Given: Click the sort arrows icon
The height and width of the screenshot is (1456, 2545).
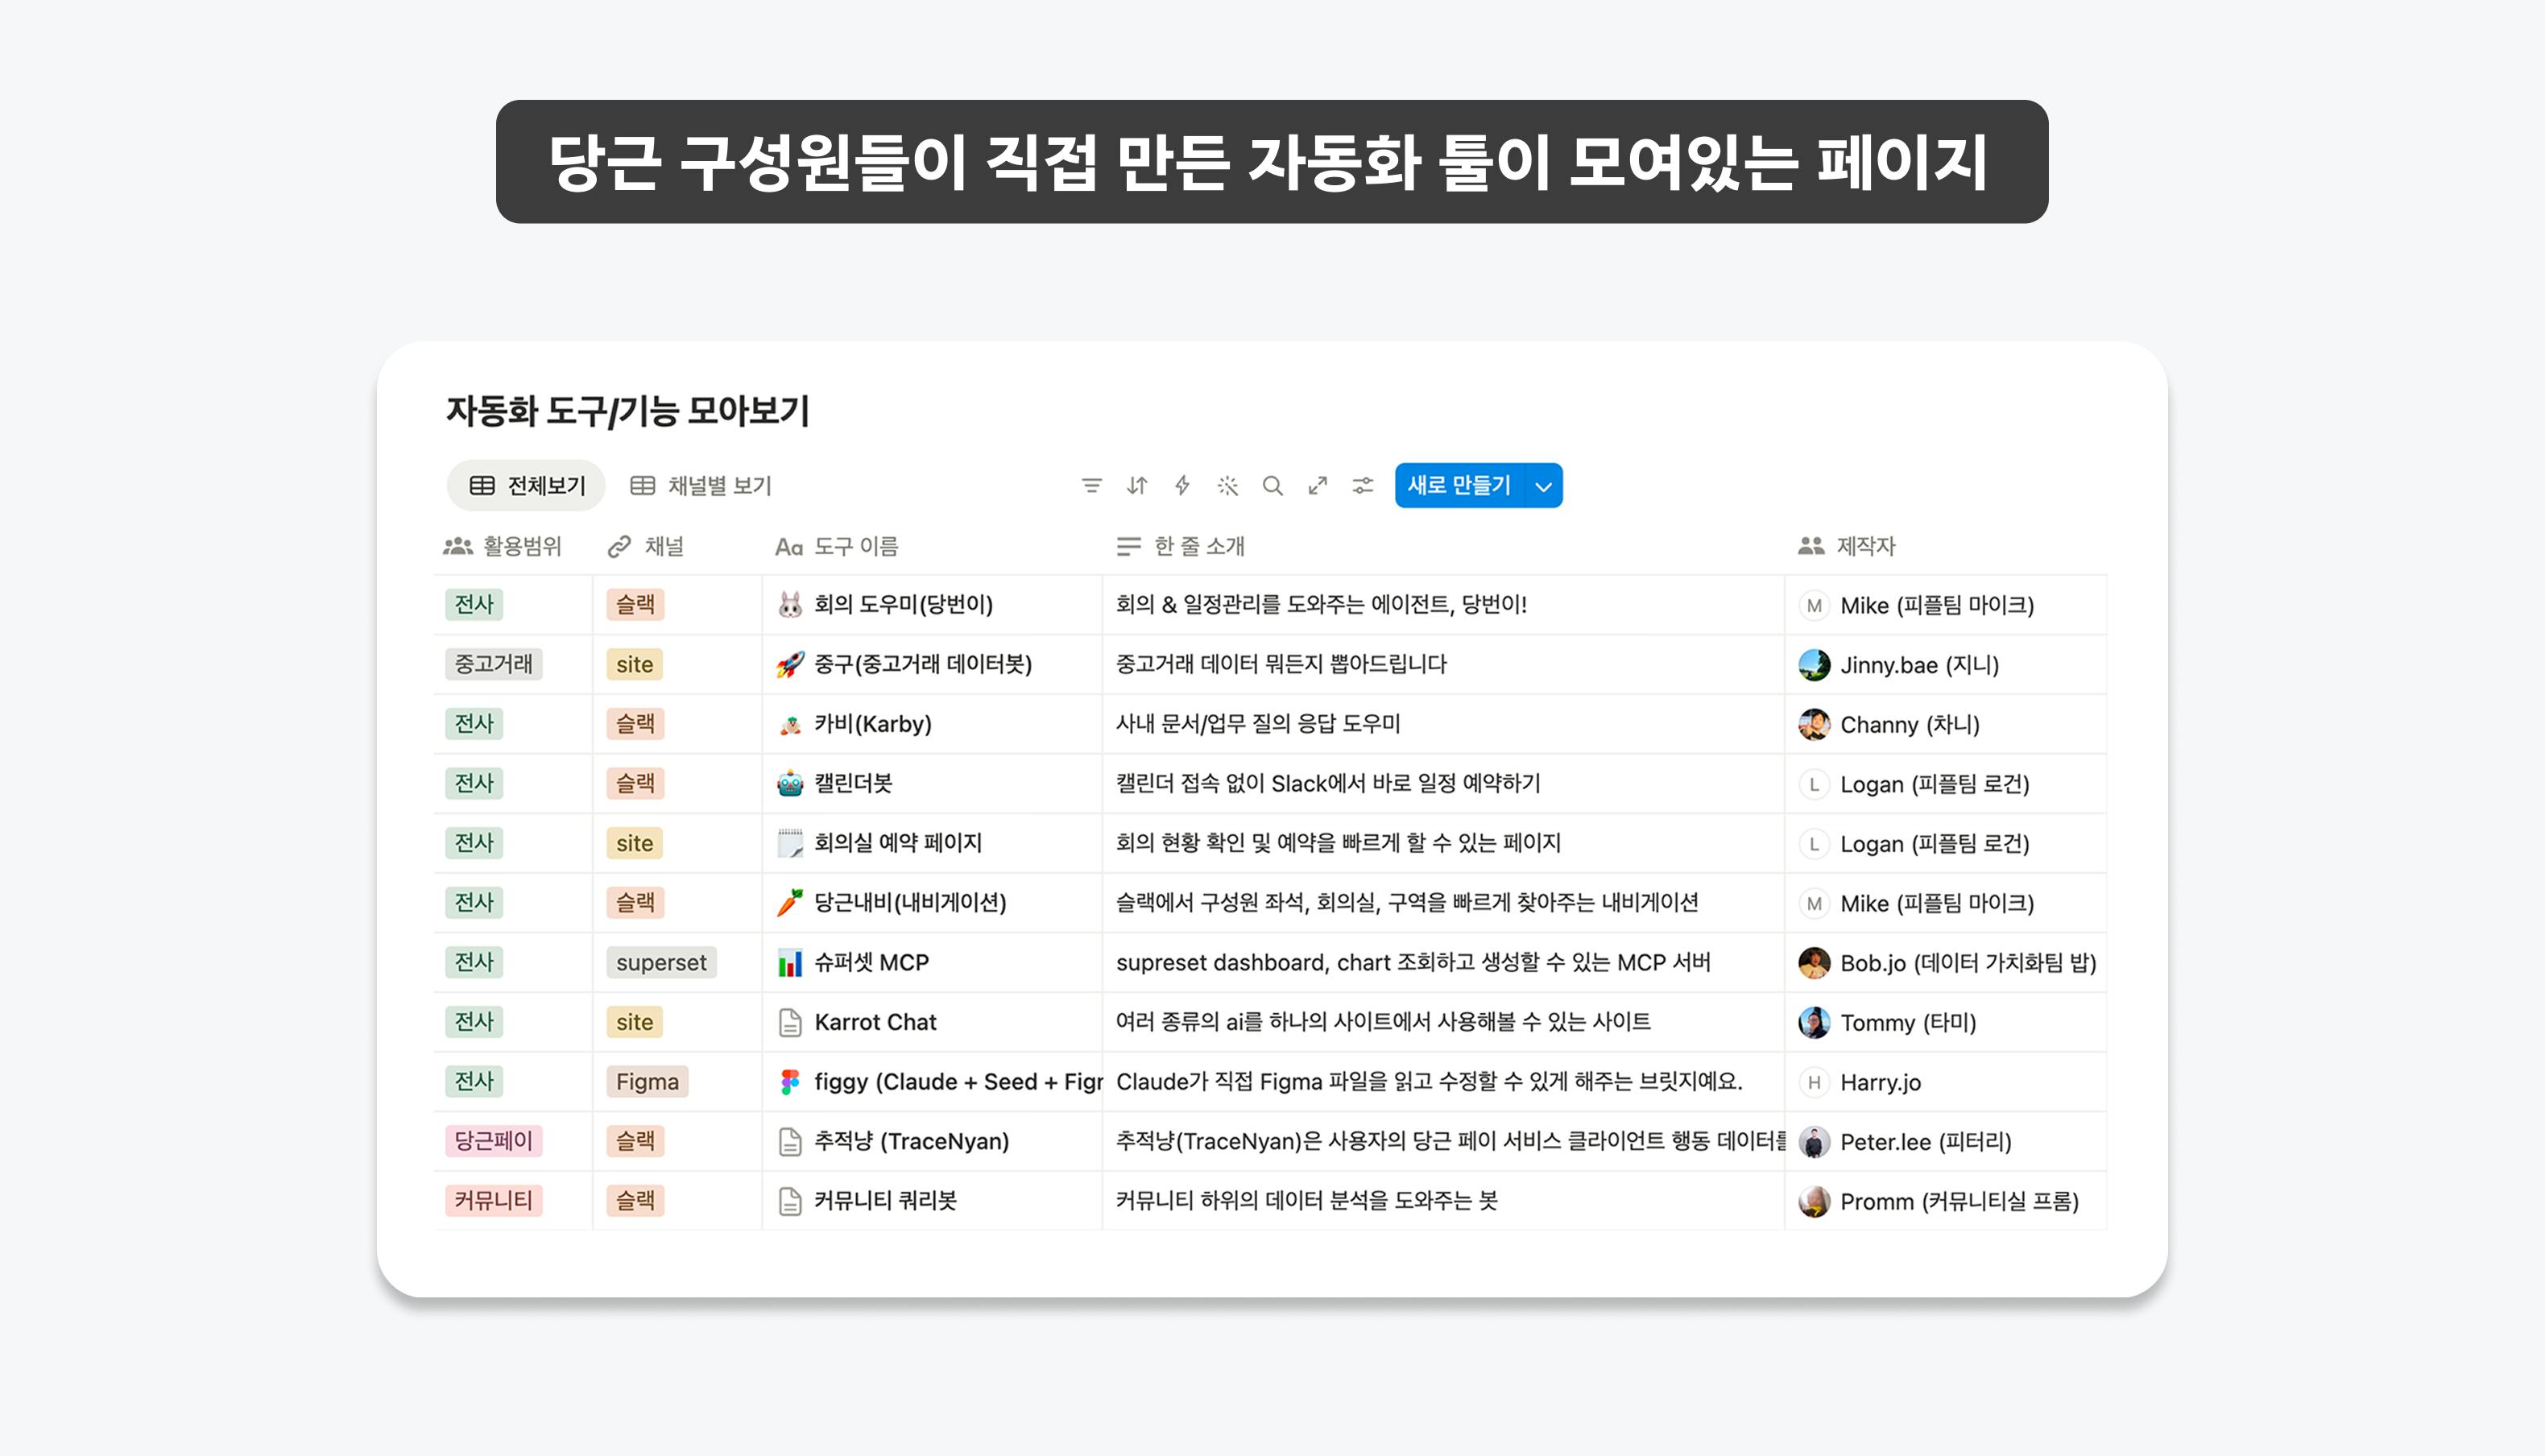Looking at the screenshot, I should pos(1137,486).
